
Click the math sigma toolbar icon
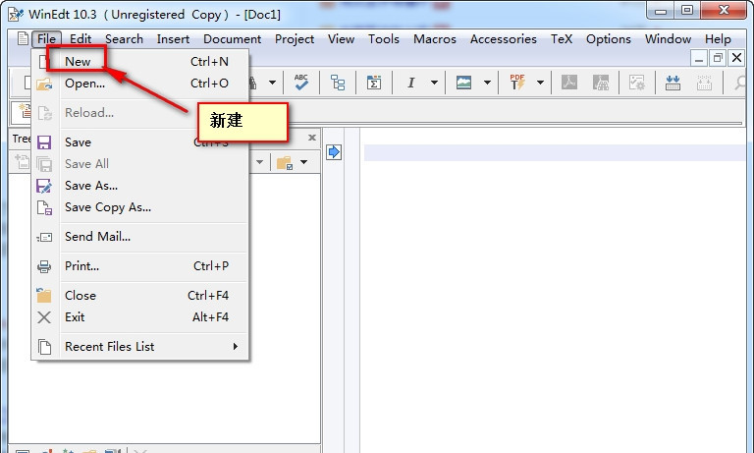pyautogui.click(x=374, y=83)
